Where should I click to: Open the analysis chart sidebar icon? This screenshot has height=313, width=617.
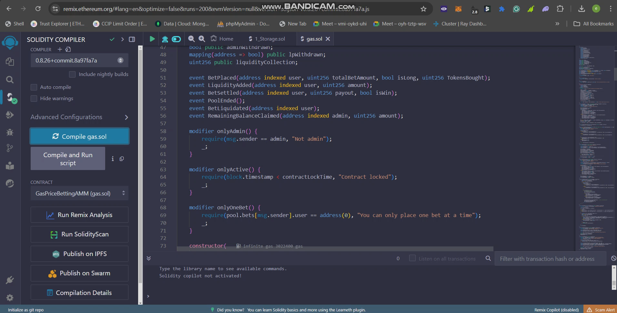10,183
